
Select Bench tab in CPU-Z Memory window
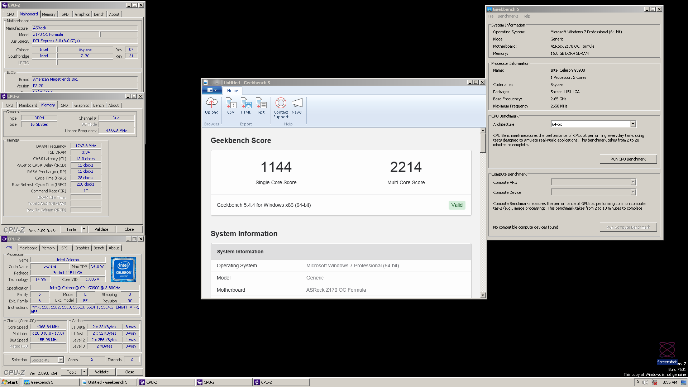click(x=98, y=105)
